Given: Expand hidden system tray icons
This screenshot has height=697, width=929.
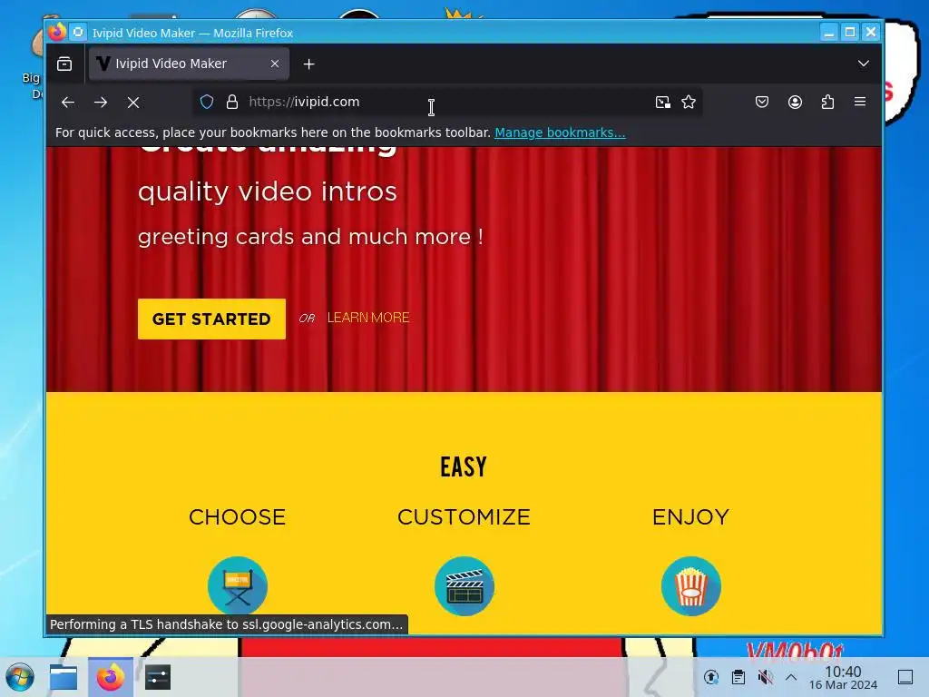Looking at the screenshot, I should 791,677.
